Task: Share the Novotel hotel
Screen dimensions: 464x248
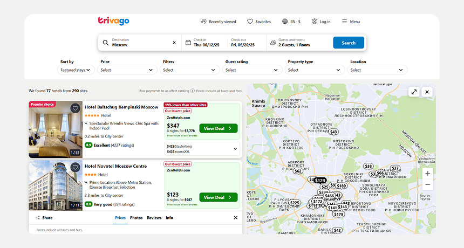Action: coord(44,218)
